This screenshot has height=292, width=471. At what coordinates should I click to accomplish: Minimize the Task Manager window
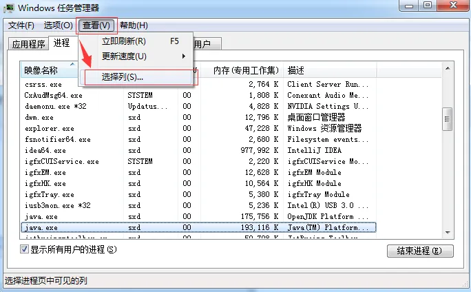click(x=405, y=7)
